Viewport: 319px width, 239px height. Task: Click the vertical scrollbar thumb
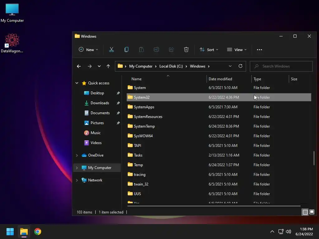[x=314, y=158]
